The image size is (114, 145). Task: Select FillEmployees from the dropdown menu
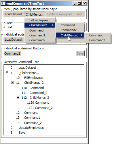[40, 20]
